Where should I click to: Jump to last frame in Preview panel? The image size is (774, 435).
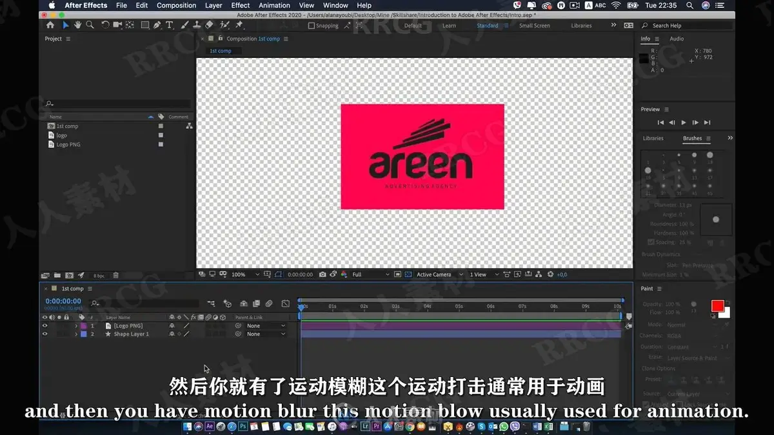click(x=707, y=122)
